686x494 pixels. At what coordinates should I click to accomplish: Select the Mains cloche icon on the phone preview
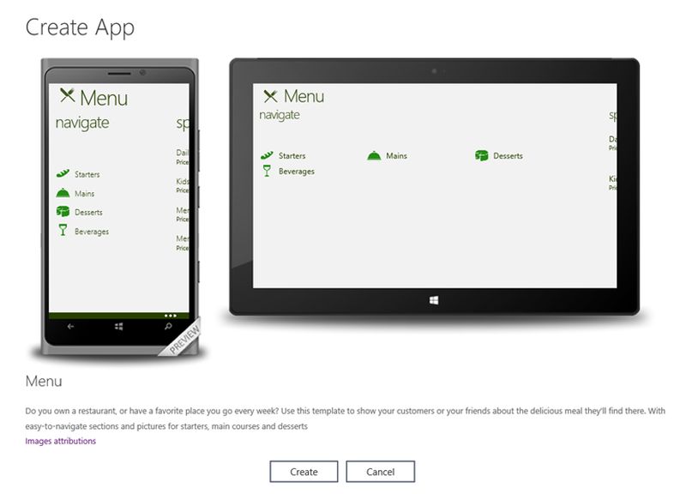point(61,193)
